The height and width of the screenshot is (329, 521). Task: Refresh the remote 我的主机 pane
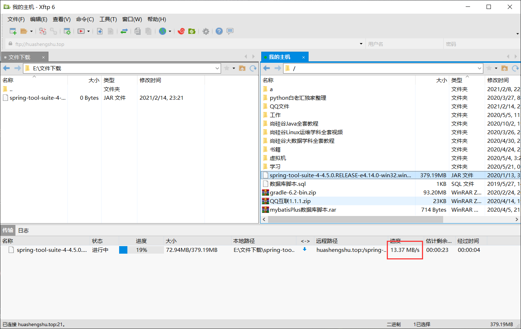(x=516, y=68)
